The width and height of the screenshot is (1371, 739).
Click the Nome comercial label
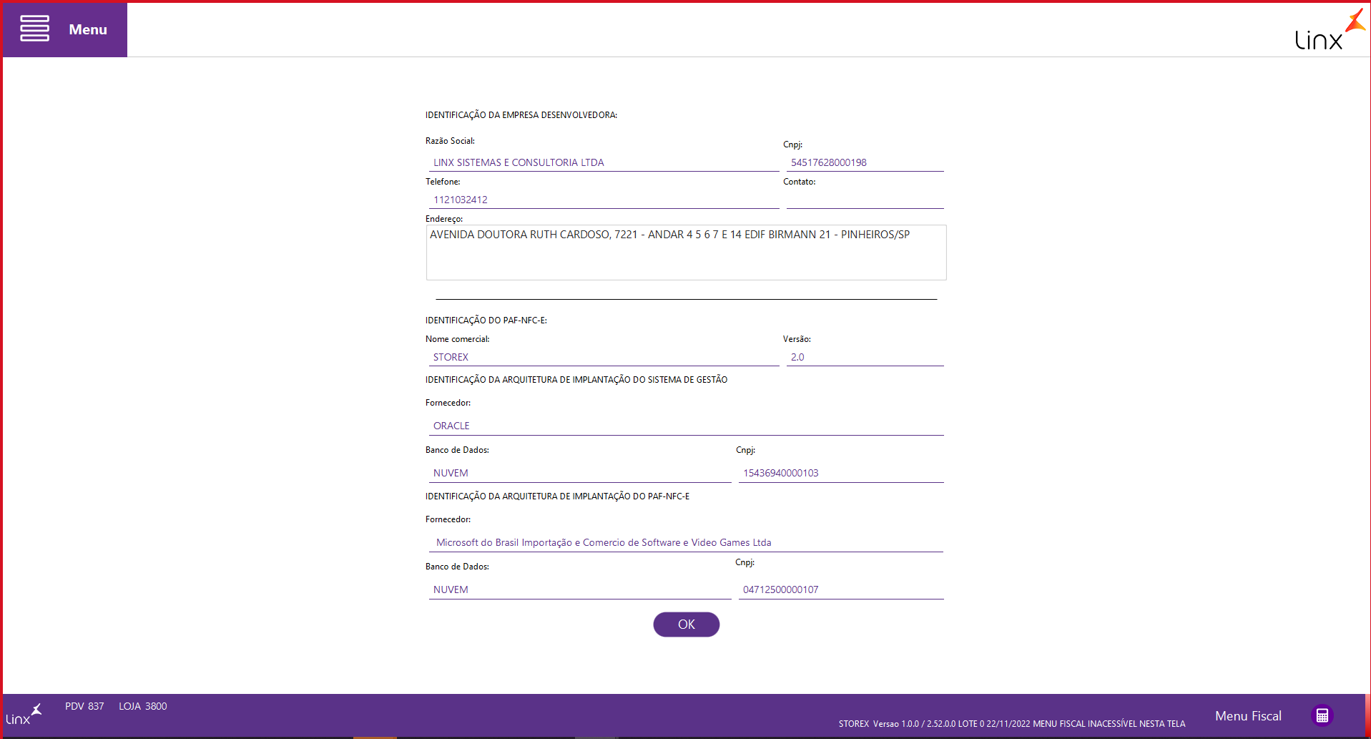(x=458, y=339)
